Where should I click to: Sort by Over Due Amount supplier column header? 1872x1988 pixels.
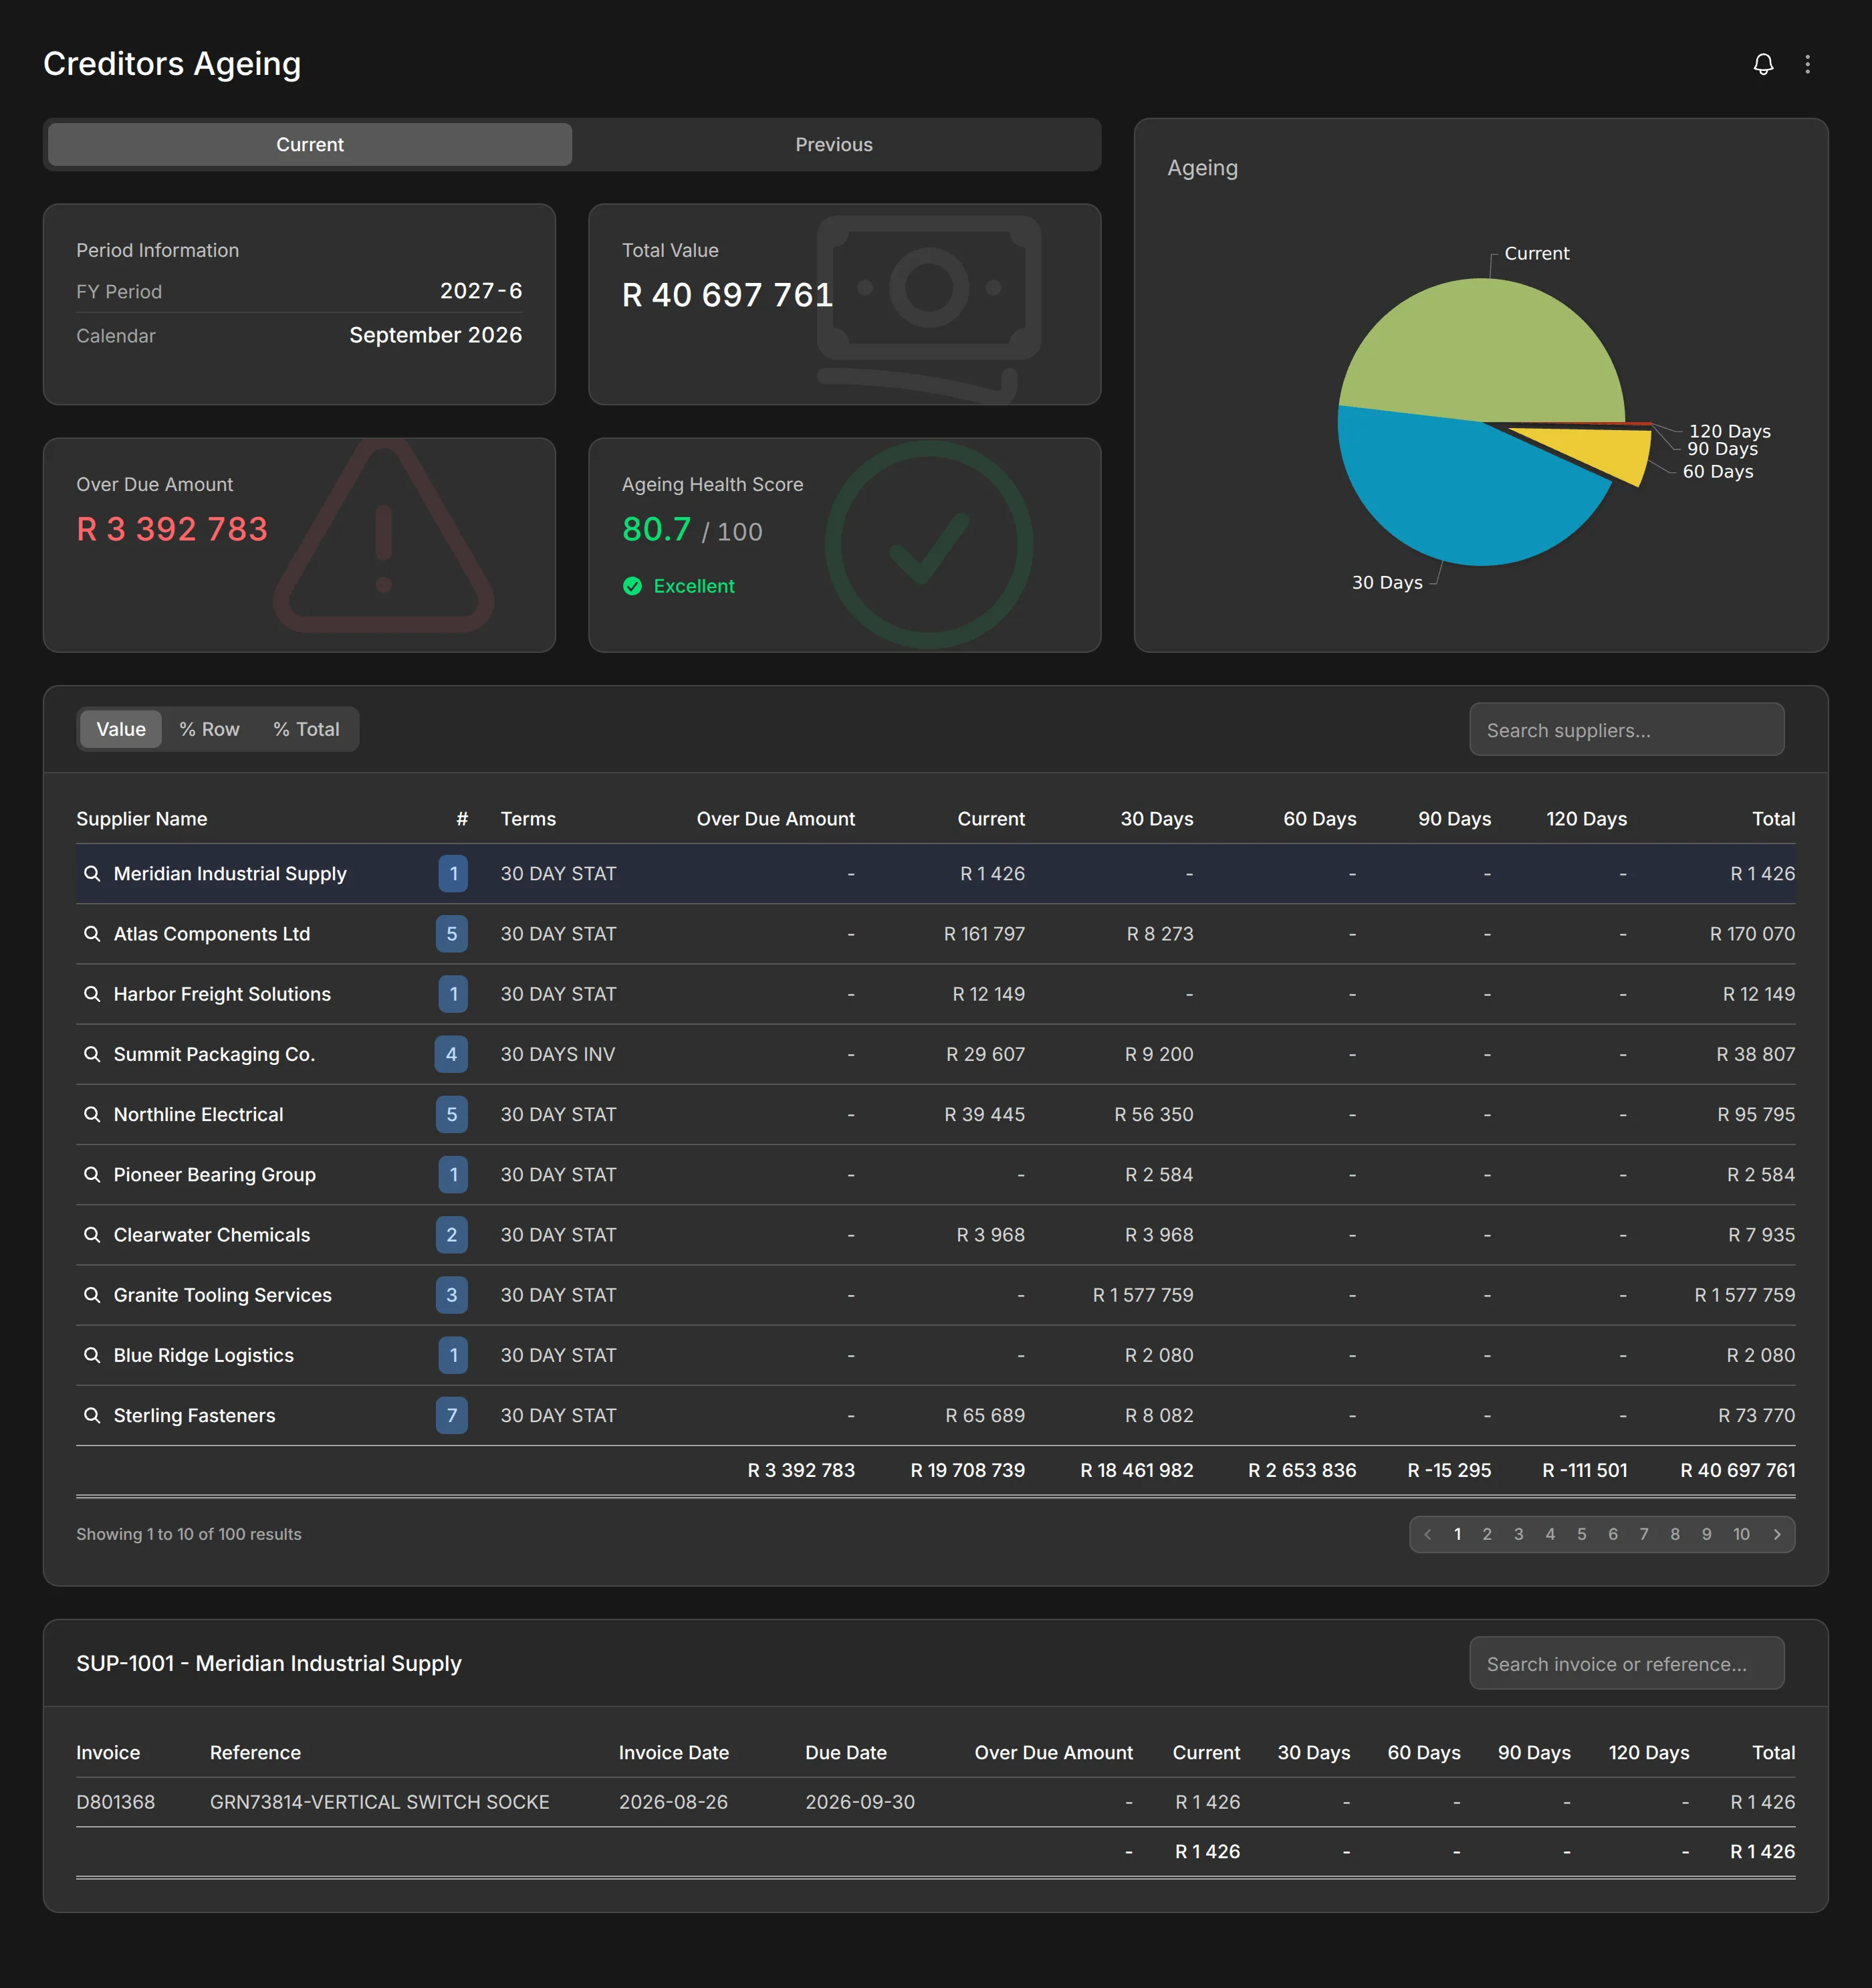coord(776,818)
